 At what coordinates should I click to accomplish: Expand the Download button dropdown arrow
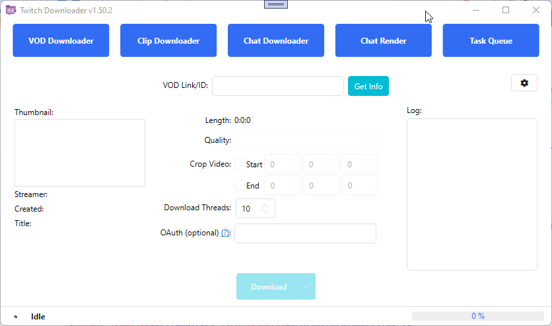click(x=306, y=286)
